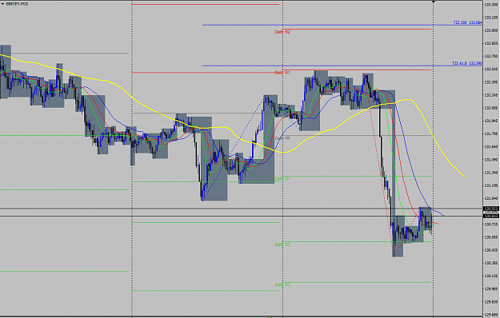Click the 133.300 price on the scale
Screen dimensions: 500x318
[x=491, y=5]
